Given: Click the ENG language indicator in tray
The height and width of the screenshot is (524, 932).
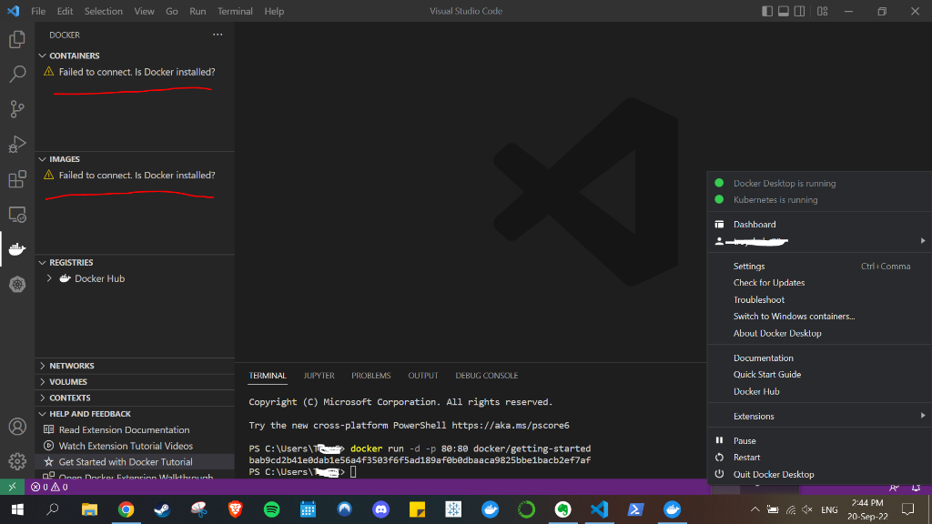Looking at the screenshot, I should (x=829, y=509).
